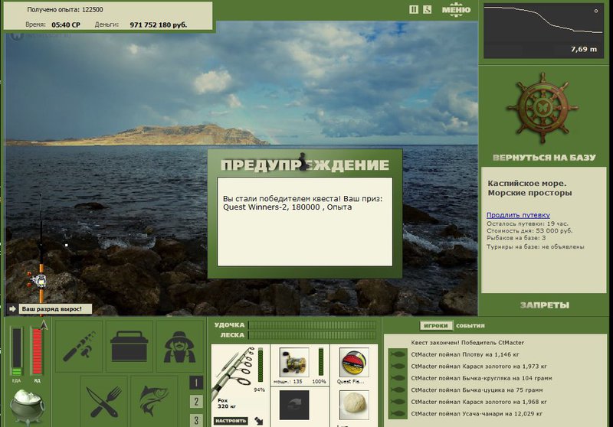Screen dimensions: 613x427
Task: Open the knife and fork food icon
Action: click(104, 401)
